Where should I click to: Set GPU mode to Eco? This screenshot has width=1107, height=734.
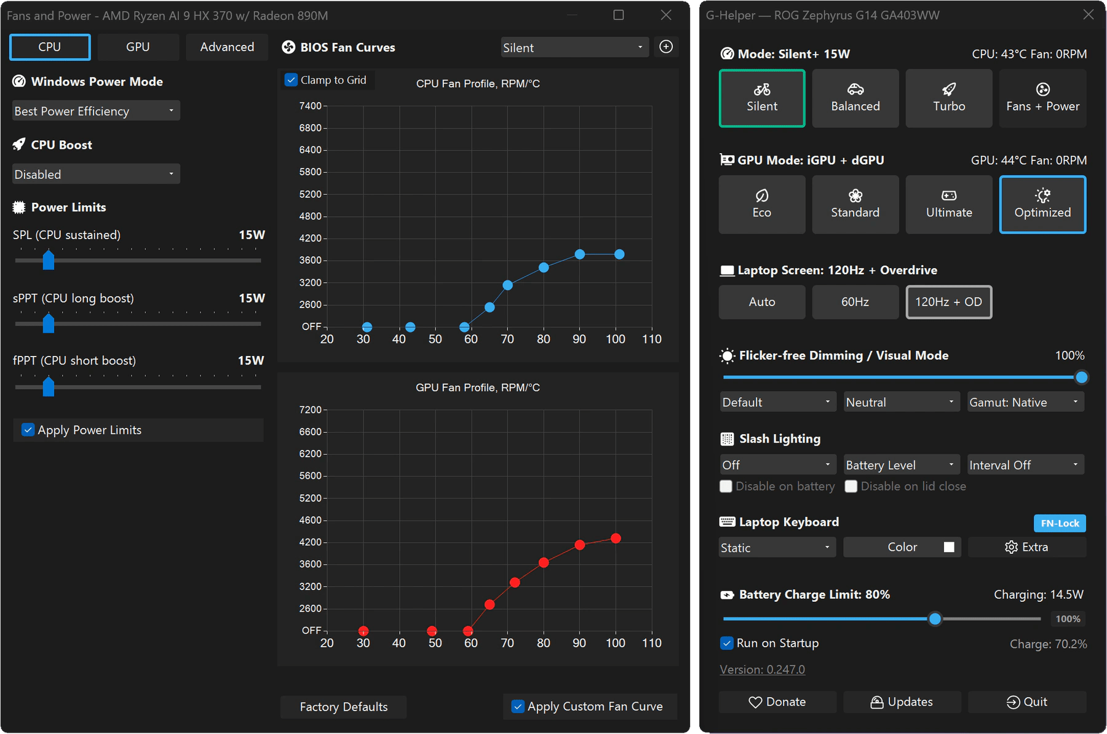point(762,205)
